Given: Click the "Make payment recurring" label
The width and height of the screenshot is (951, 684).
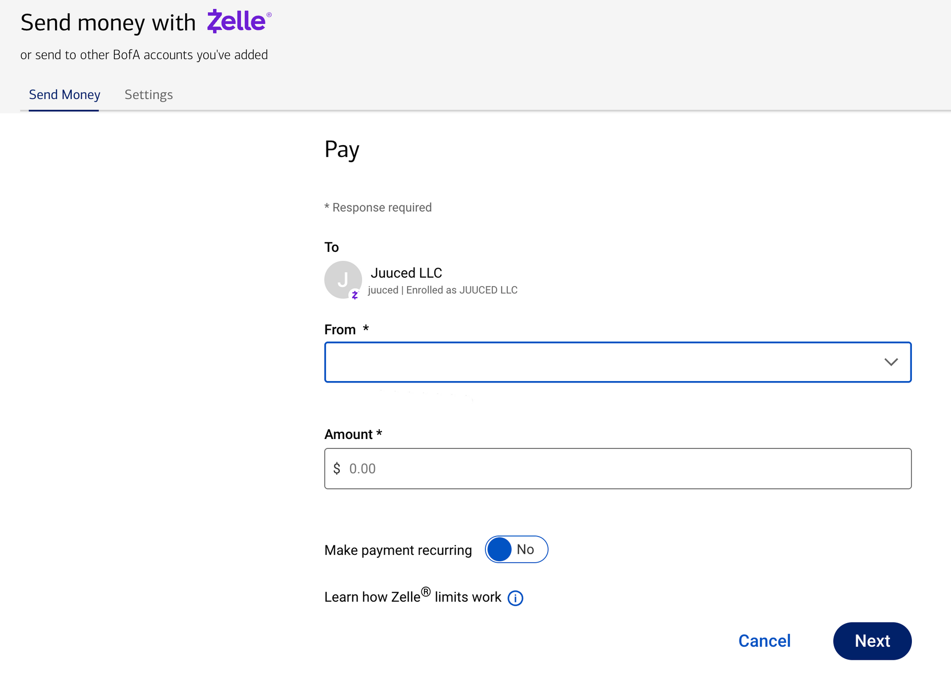Looking at the screenshot, I should (x=398, y=550).
